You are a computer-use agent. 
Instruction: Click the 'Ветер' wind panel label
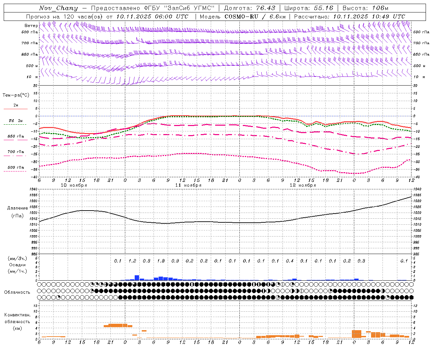point(31,26)
